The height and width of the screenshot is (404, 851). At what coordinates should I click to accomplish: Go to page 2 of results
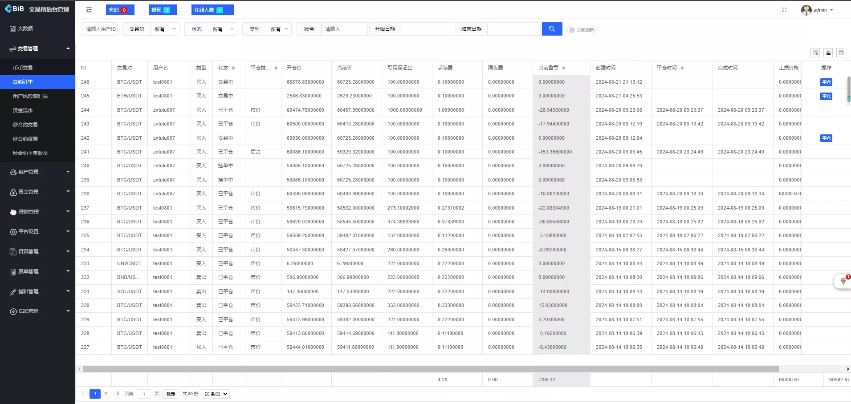pos(106,394)
